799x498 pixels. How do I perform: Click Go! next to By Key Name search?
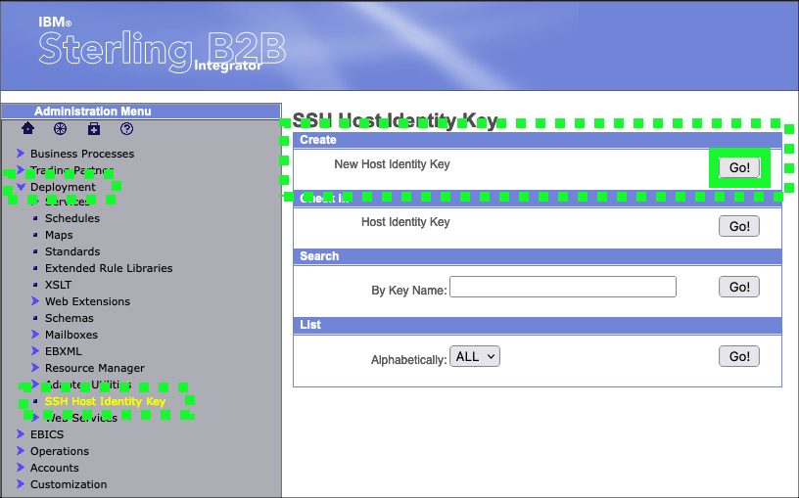(739, 287)
